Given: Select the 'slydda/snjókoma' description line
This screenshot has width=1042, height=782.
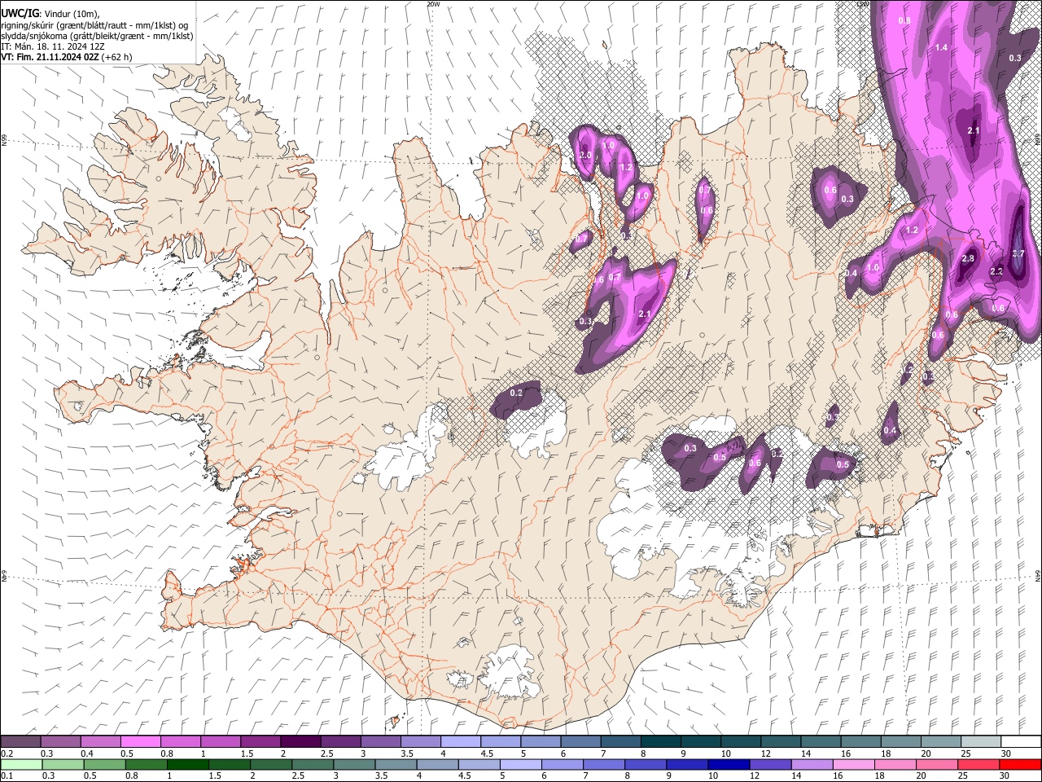Looking at the screenshot, I should click(97, 36).
